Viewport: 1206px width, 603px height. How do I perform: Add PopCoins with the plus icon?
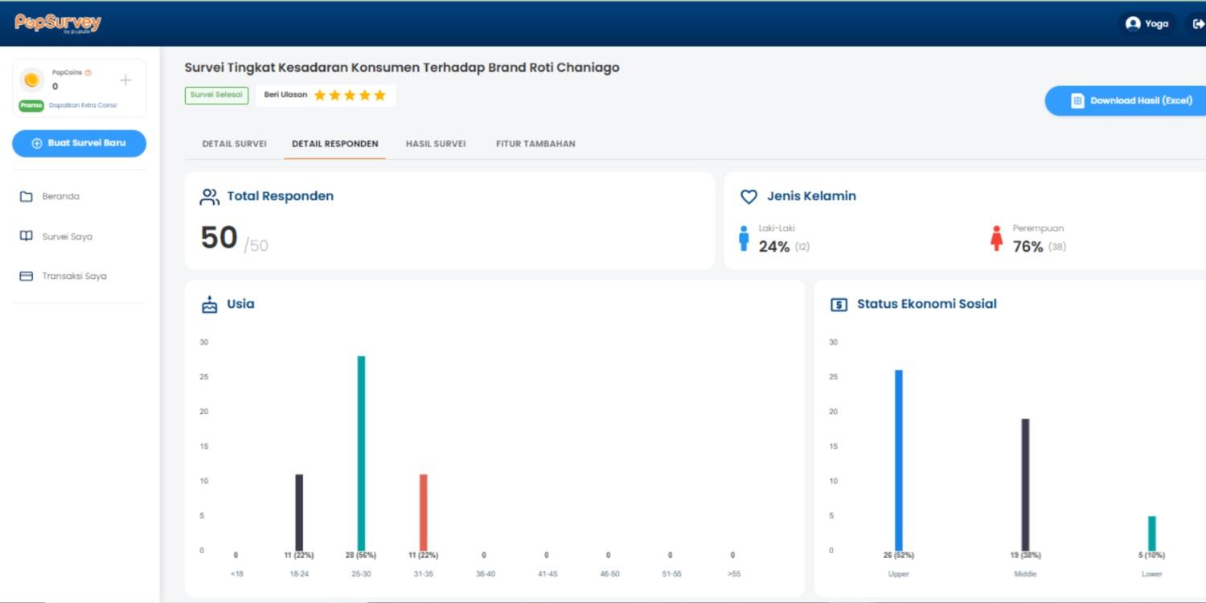[x=125, y=80]
